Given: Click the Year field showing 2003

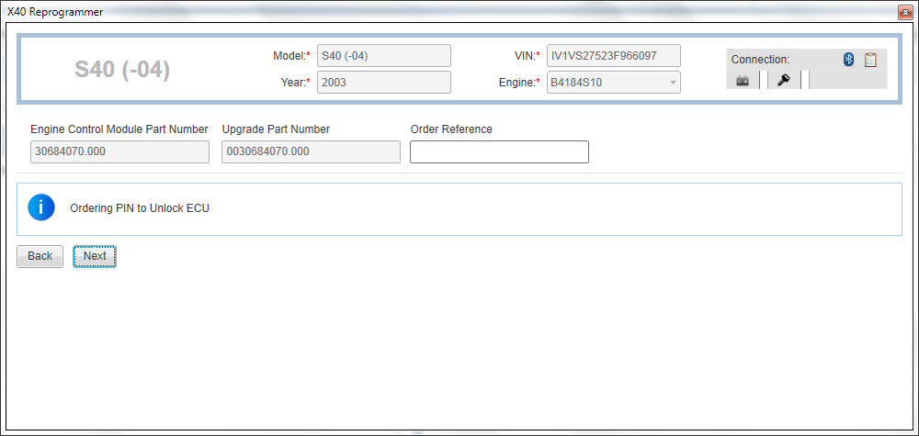Looking at the screenshot, I should point(384,83).
